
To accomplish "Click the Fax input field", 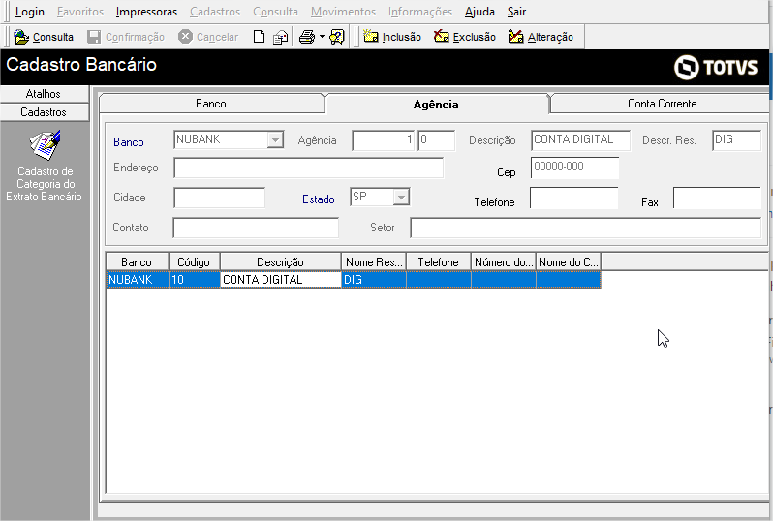I will (x=717, y=198).
